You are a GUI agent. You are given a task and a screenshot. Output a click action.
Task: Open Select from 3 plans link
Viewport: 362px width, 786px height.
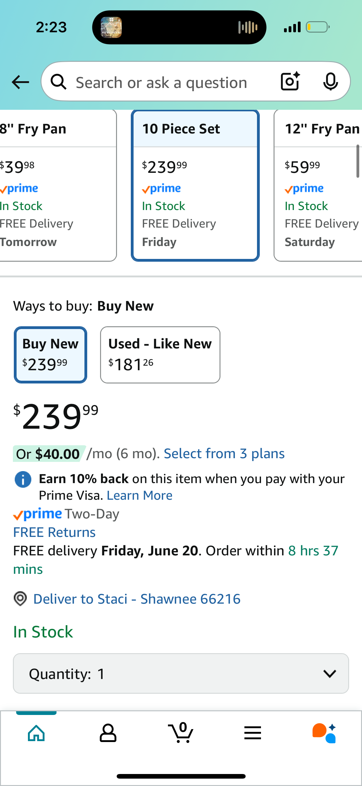224,454
